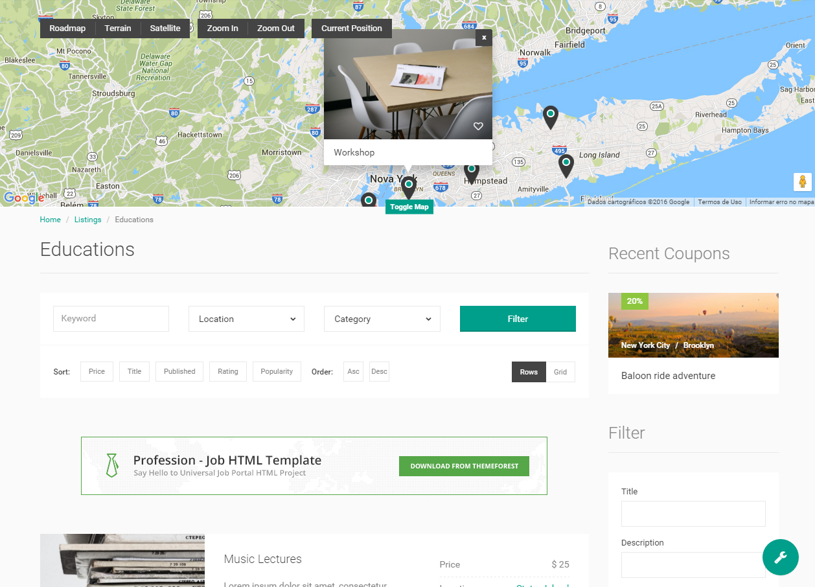
Task: Close the Workshop map popup
Action: click(483, 38)
